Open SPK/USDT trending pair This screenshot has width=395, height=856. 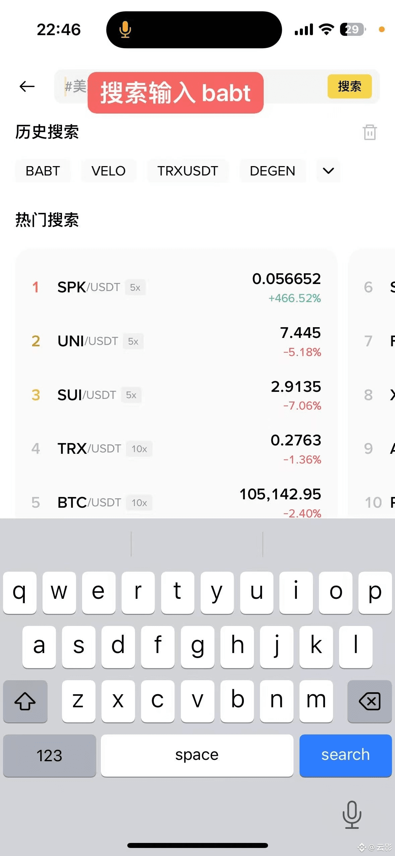pos(176,287)
